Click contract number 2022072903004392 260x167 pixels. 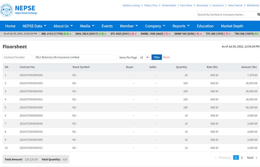coord(31,91)
